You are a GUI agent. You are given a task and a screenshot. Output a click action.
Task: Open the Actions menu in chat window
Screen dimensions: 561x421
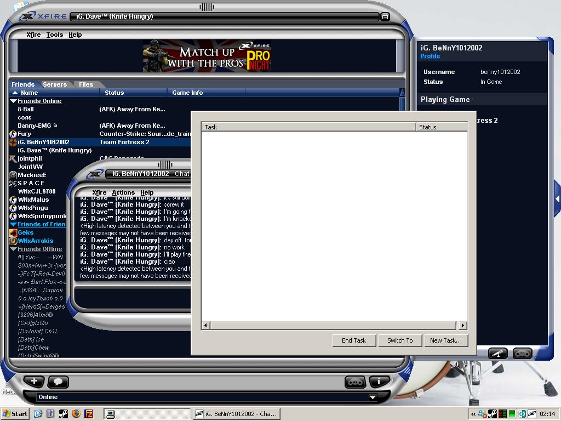click(x=123, y=192)
